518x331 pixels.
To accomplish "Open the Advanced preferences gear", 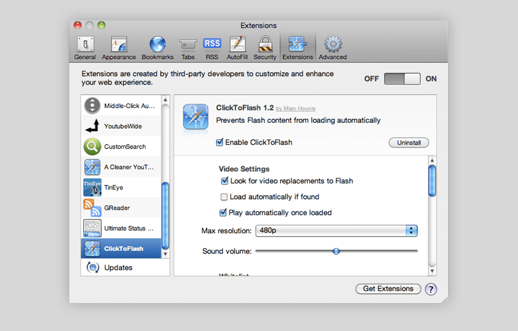I will (333, 48).
